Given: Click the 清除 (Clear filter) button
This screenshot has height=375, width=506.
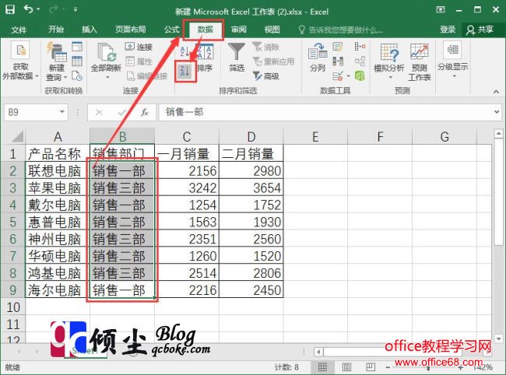Looking at the screenshot, I should 266,47.
